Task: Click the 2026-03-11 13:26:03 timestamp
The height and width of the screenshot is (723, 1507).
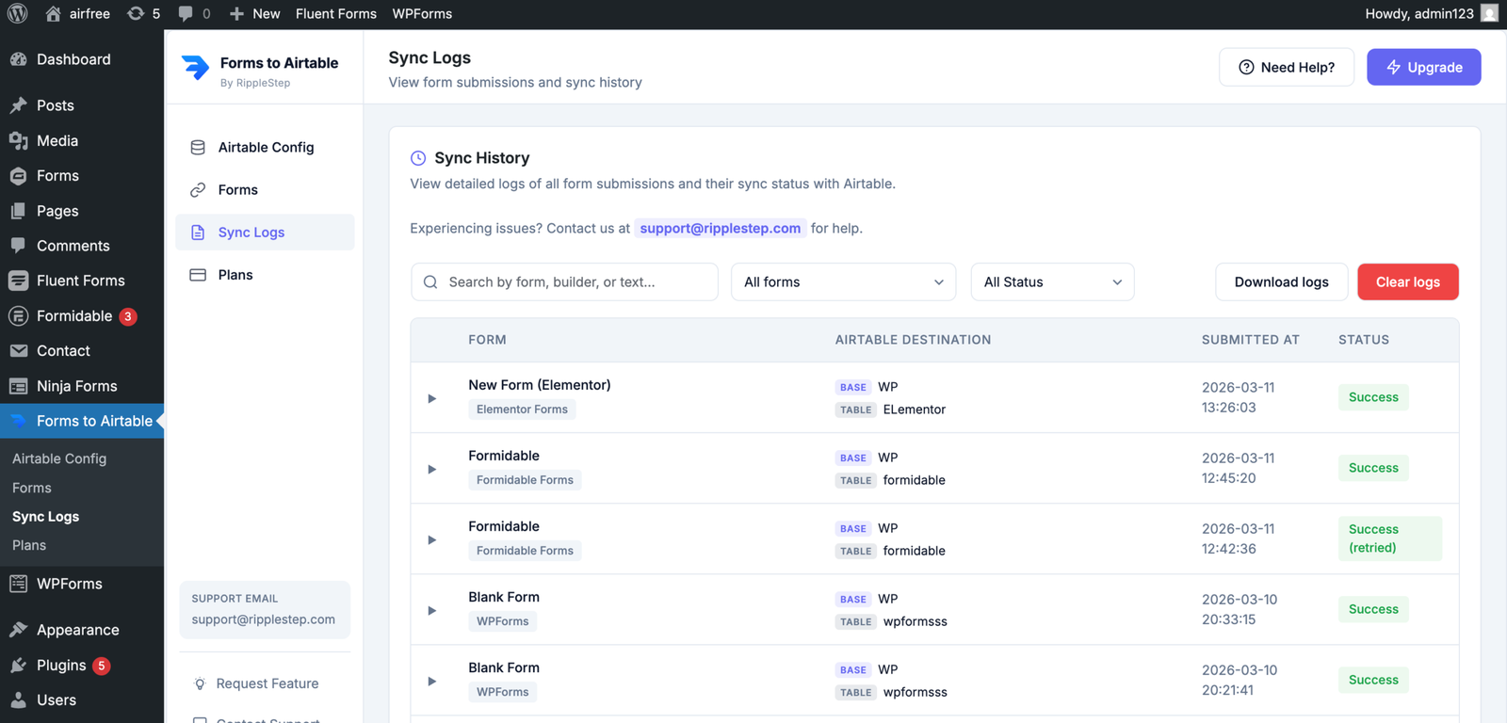Action: click(1238, 397)
